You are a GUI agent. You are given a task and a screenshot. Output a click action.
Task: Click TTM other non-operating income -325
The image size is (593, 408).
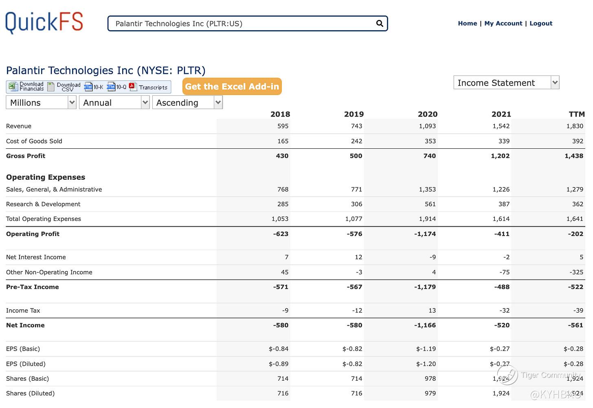(x=576, y=272)
